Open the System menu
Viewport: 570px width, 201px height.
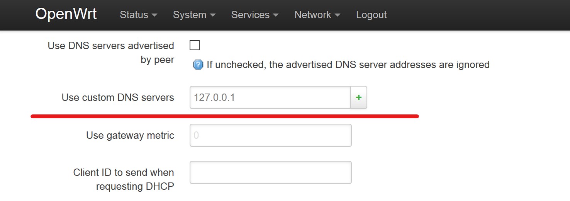tap(194, 15)
